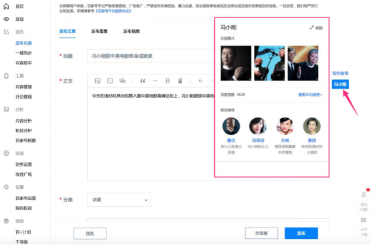The image size is (371, 245).
Task: Open the chat feedback icon on right edge
Action: tap(364, 220)
